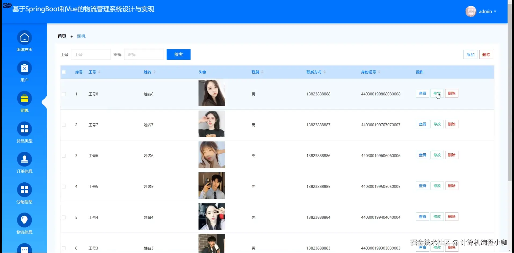
Task: Check the checkbox for row 工号5
Action: point(64,186)
